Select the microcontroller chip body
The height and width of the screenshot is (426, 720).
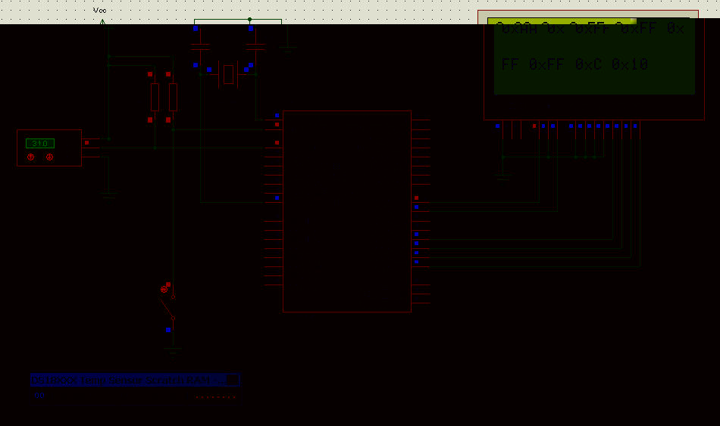[347, 211]
